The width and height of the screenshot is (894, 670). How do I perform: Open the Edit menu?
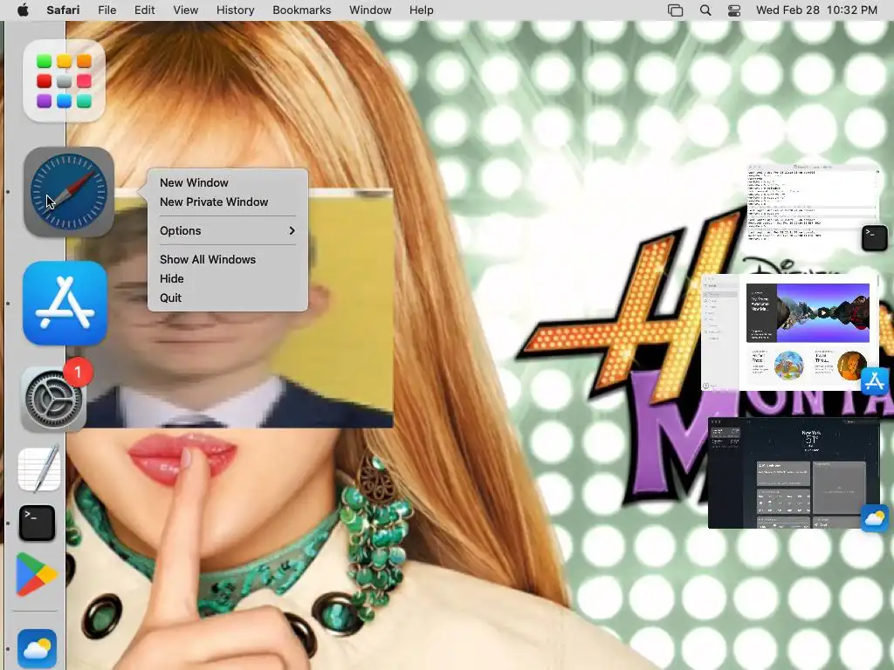144,10
